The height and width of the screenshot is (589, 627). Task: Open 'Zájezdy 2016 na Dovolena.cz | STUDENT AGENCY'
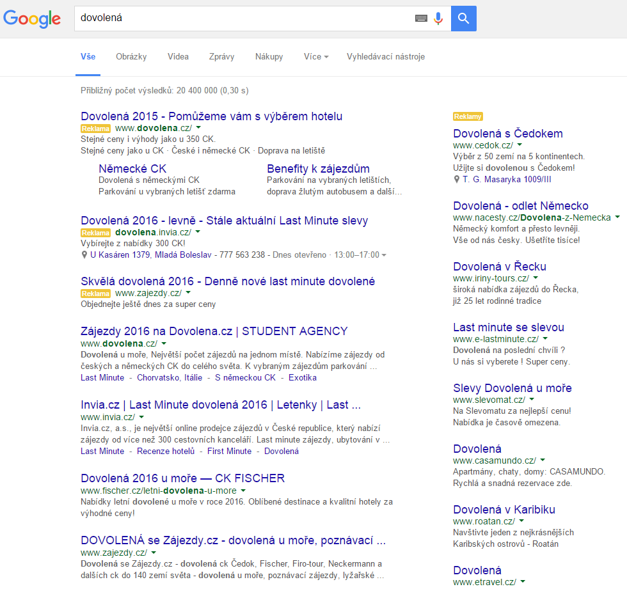pyautogui.click(x=214, y=331)
